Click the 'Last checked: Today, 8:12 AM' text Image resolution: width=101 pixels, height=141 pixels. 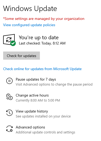tap(42, 43)
